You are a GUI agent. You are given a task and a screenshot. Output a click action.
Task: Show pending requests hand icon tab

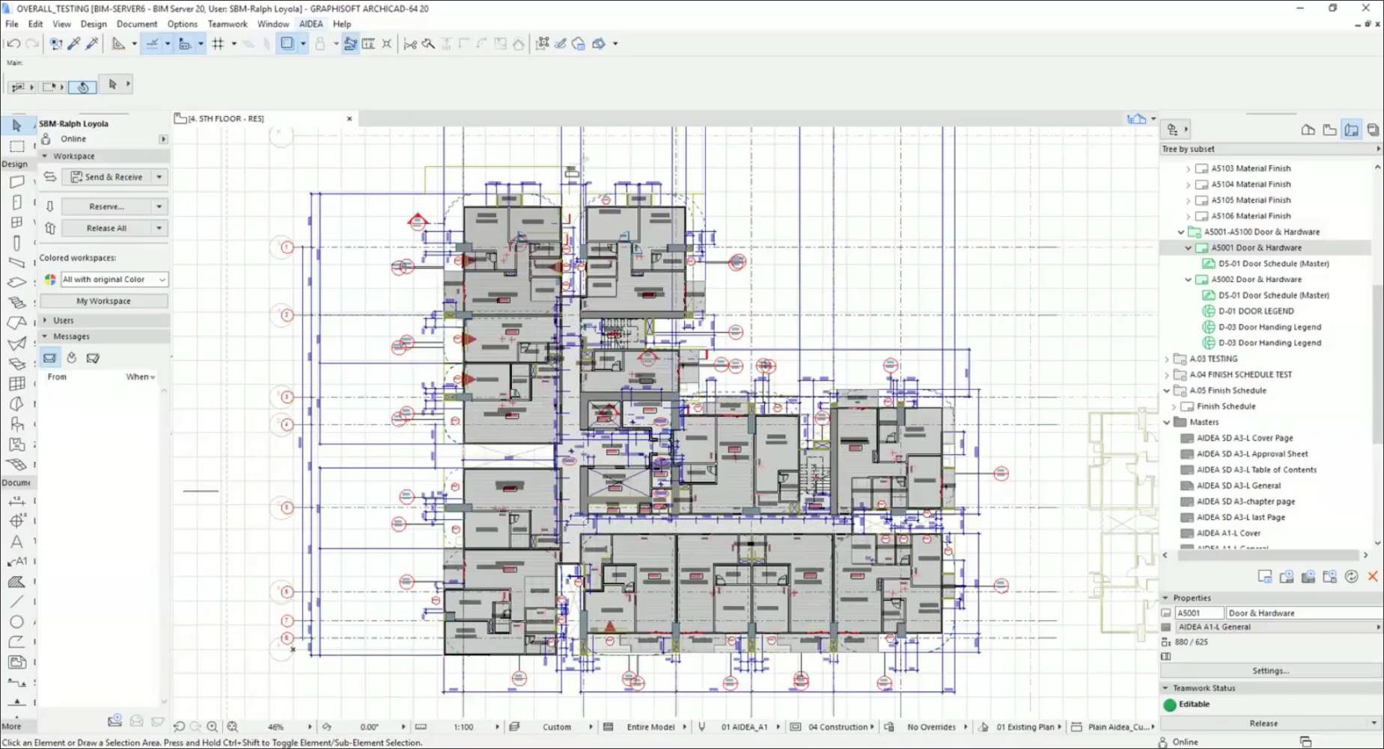(72, 358)
